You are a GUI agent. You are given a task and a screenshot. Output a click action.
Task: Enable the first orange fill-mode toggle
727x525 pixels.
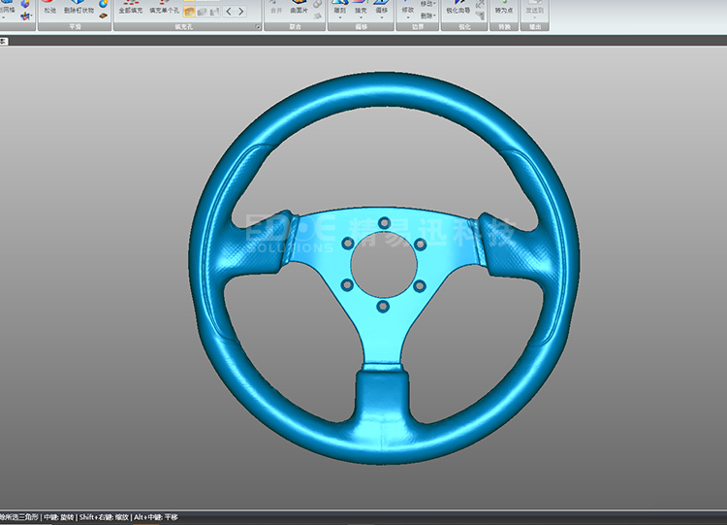click(190, 12)
